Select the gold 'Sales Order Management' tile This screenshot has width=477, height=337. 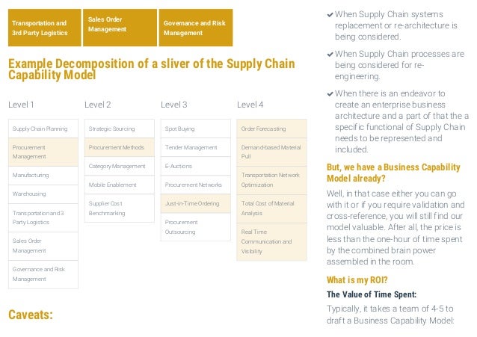(x=119, y=24)
